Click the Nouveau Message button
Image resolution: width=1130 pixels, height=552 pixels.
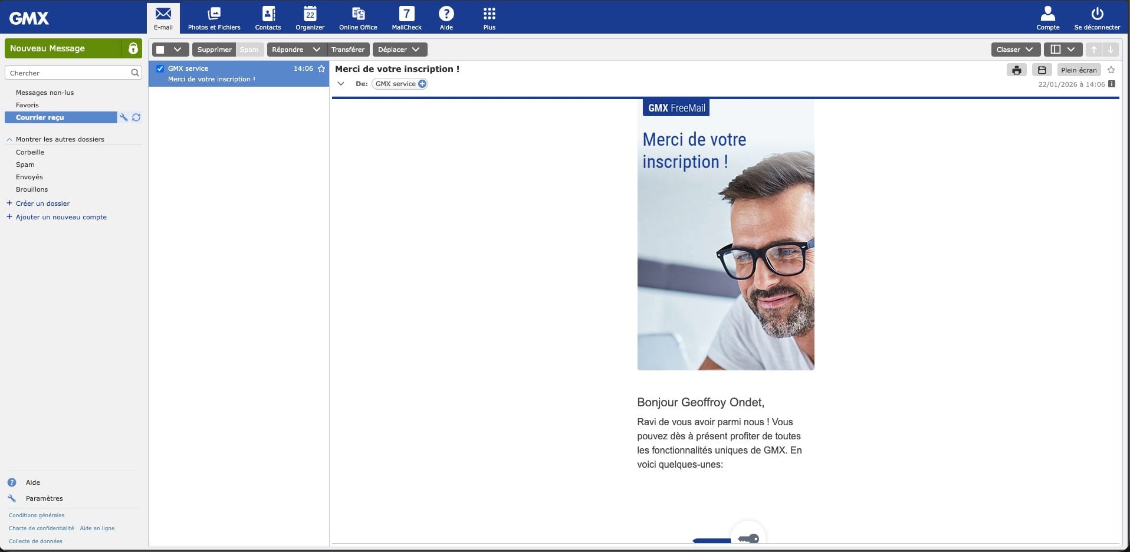[x=63, y=48]
